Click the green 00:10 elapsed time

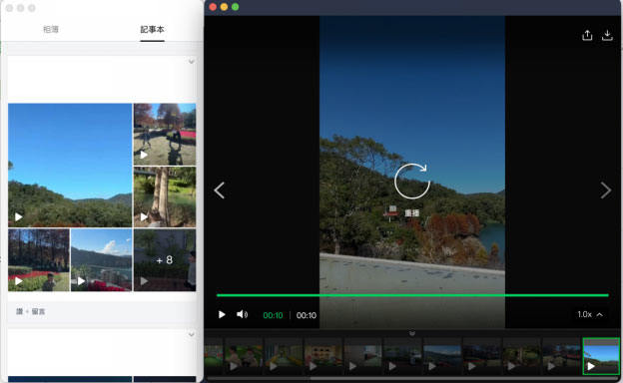pos(273,315)
